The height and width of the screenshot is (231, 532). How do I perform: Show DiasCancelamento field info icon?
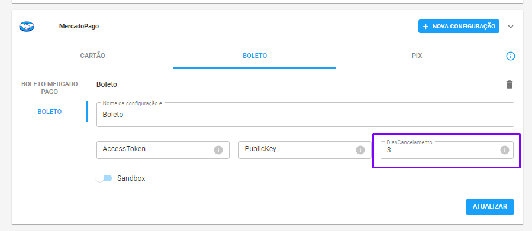(x=505, y=150)
